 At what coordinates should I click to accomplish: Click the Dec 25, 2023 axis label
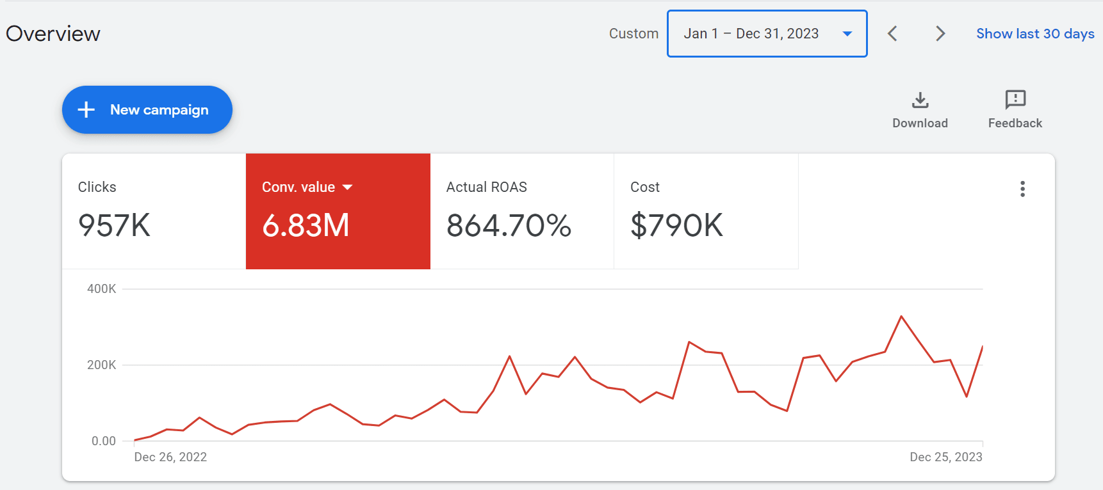[x=945, y=457]
